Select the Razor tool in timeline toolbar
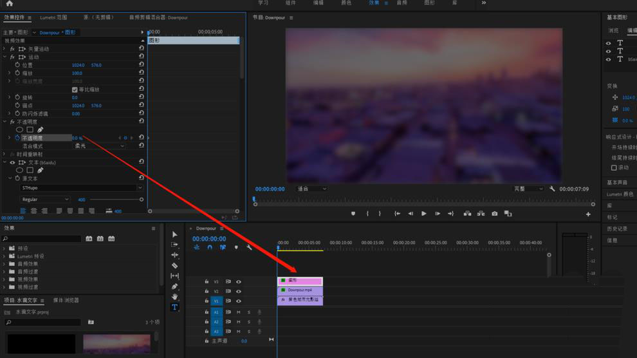Image resolution: width=637 pixels, height=358 pixels. pyautogui.click(x=174, y=265)
